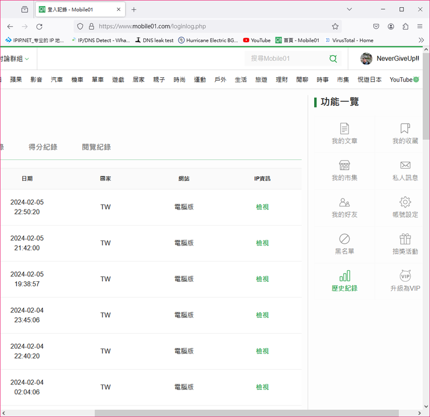The height and width of the screenshot is (417, 430).
Task: Open 抽獎活動 gift icon
Action: [x=405, y=239]
